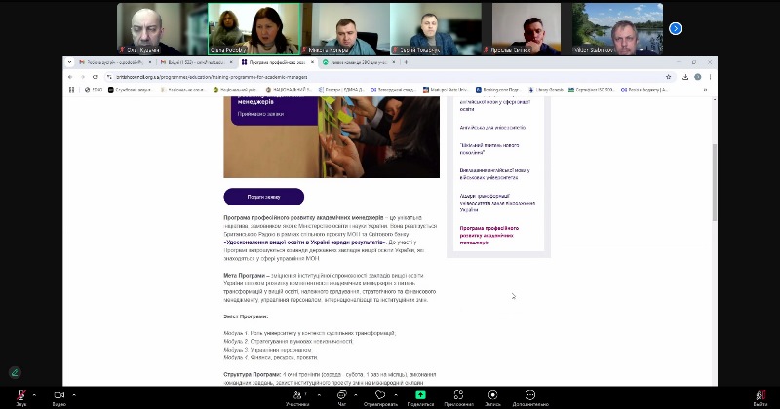The height and width of the screenshot is (409, 780).
Task: Open a new browser tab with plus
Action: tap(406, 62)
